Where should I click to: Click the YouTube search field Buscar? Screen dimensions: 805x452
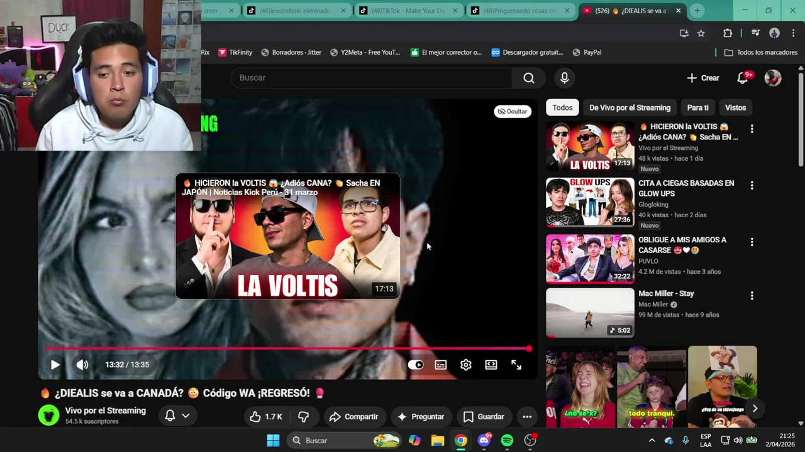pyautogui.click(x=372, y=78)
